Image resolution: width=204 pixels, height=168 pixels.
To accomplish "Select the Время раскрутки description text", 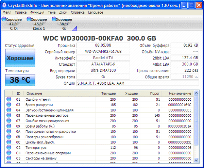I will [x=39, y=105].
